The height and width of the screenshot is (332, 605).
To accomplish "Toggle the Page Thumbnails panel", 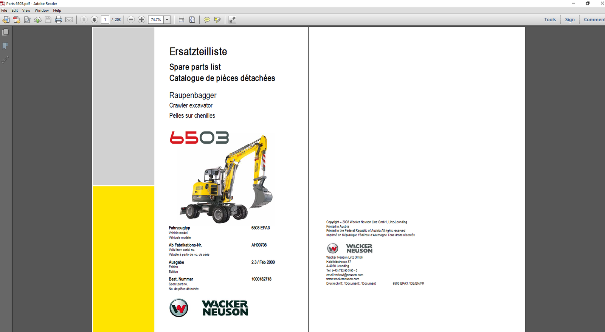I will point(5,33).
